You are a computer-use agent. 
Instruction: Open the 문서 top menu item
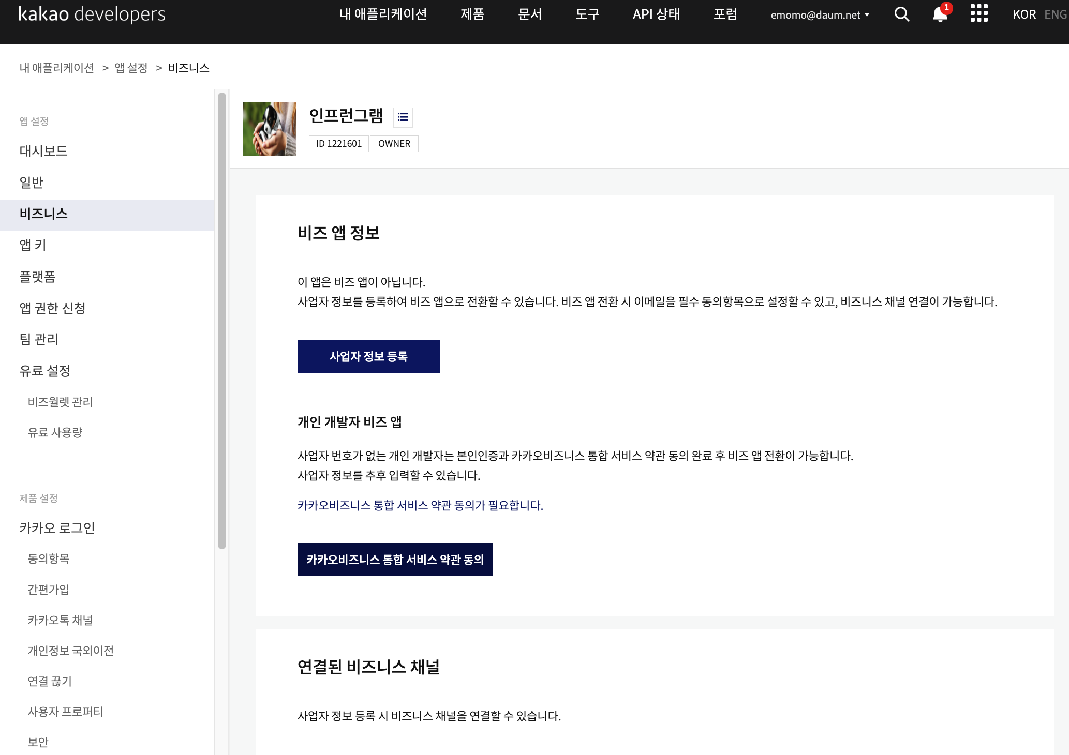pyautogui.click(x=530, y=14)
